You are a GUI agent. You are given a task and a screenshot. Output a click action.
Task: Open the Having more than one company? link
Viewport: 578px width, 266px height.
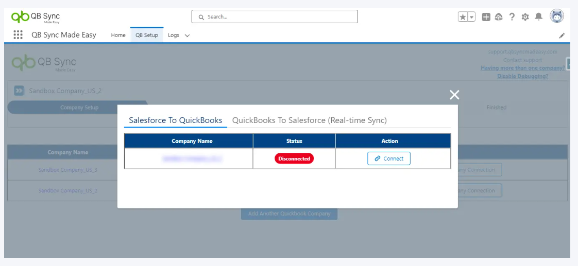523,68
